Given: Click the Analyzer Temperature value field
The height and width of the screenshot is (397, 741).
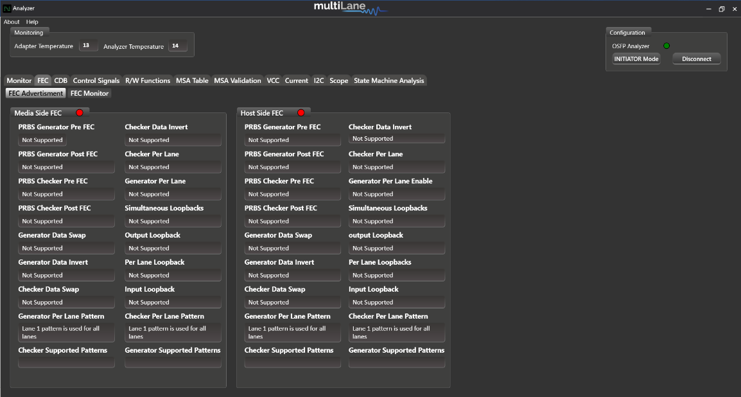Looking at the screenshot, I should (x=178, y=46).
